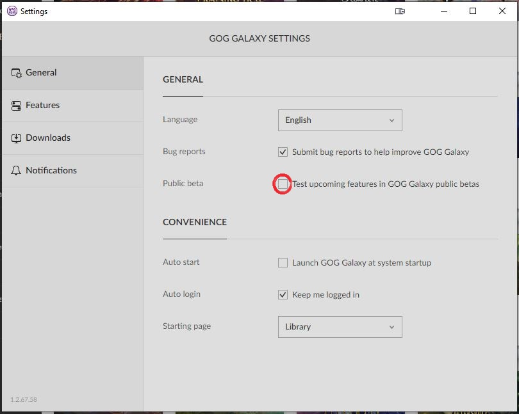Click the GOG Galaxy logo in title bar
This screenshot has width=519, height=414.
click(x=12, y=11)
